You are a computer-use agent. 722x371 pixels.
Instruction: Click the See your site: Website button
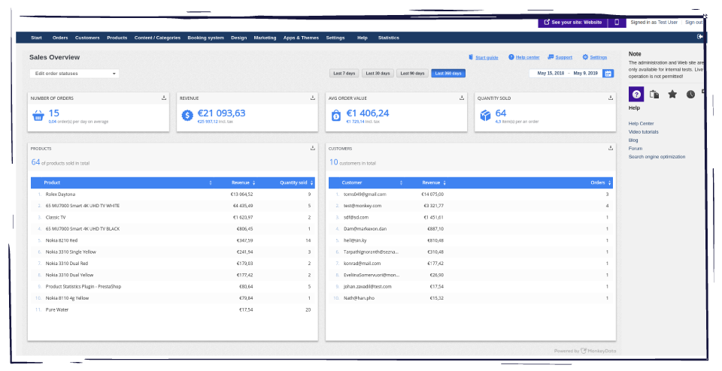573,22
